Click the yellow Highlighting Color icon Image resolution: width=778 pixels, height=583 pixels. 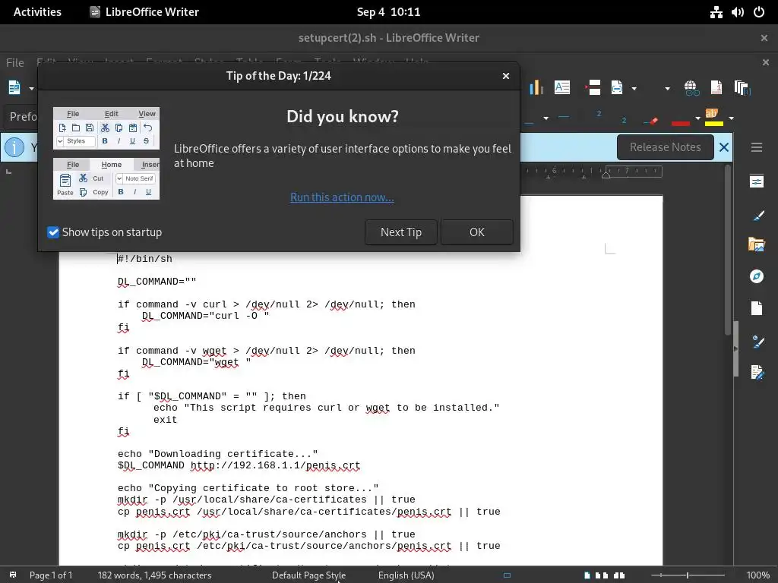[x=713, y=118]
